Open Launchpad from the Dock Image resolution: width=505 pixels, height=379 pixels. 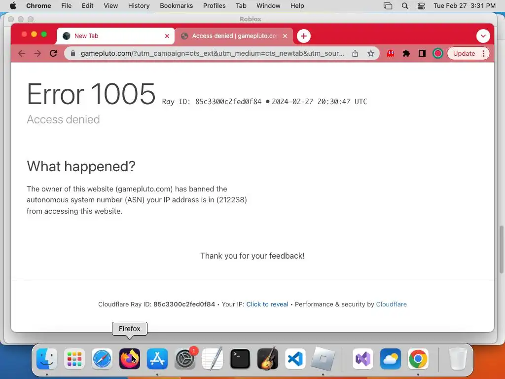74,359
